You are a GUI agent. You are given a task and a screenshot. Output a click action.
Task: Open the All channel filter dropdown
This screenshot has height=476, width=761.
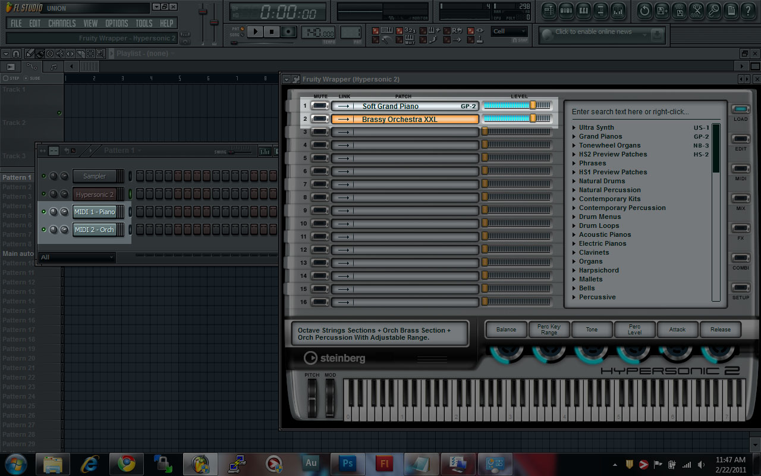(77, 257)
